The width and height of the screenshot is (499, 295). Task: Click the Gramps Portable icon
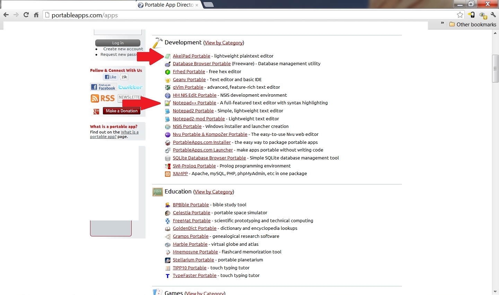click(168, 237)
